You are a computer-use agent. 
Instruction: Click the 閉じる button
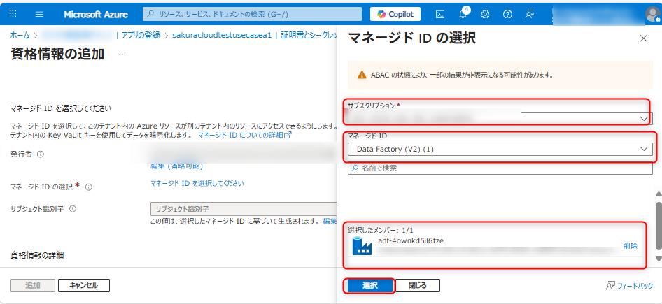click(418, 285)
